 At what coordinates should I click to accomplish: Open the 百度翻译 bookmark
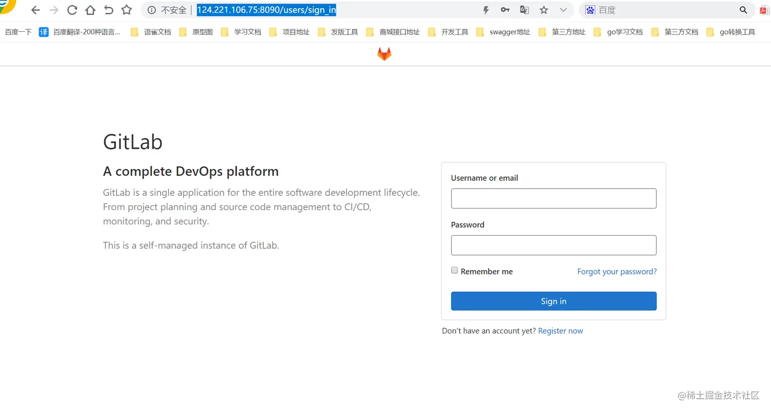pyautogui.click(x=81, y=32)
